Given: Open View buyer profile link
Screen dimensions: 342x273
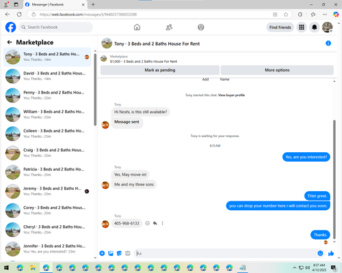Looking at the screenshot, I should click(x=231, y=95).
